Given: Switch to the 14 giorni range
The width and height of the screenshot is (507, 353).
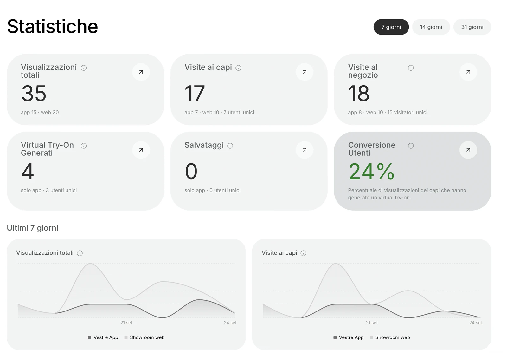Looking at the screenshot, I should [431, 27].
